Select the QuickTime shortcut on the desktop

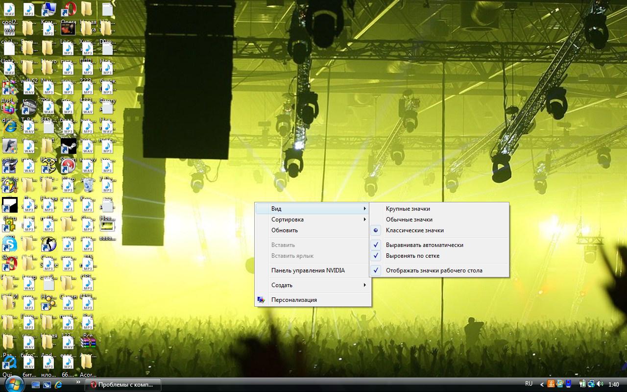click(x=9, y=362)
